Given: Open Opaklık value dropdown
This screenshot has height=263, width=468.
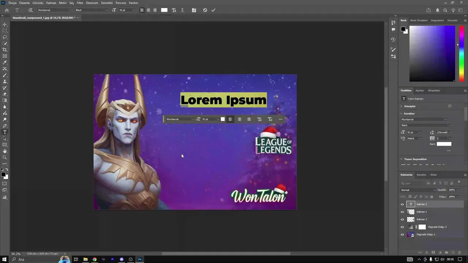Looking at the screenshot, I should click(458, 190).
